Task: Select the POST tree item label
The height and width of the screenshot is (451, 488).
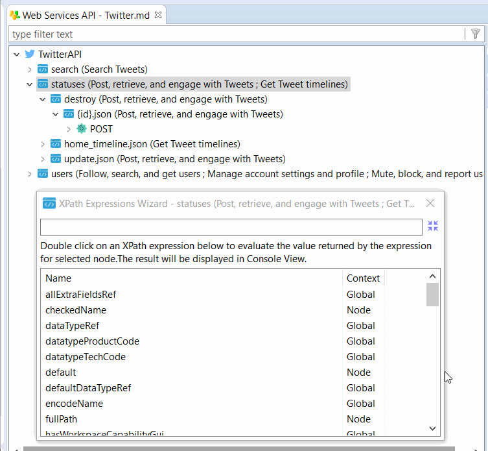Action: click(101, 129)
